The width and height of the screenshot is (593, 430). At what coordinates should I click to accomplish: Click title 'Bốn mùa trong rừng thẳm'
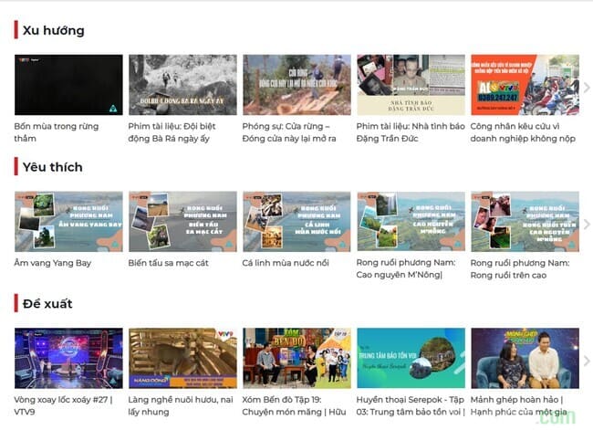(57, 132)
